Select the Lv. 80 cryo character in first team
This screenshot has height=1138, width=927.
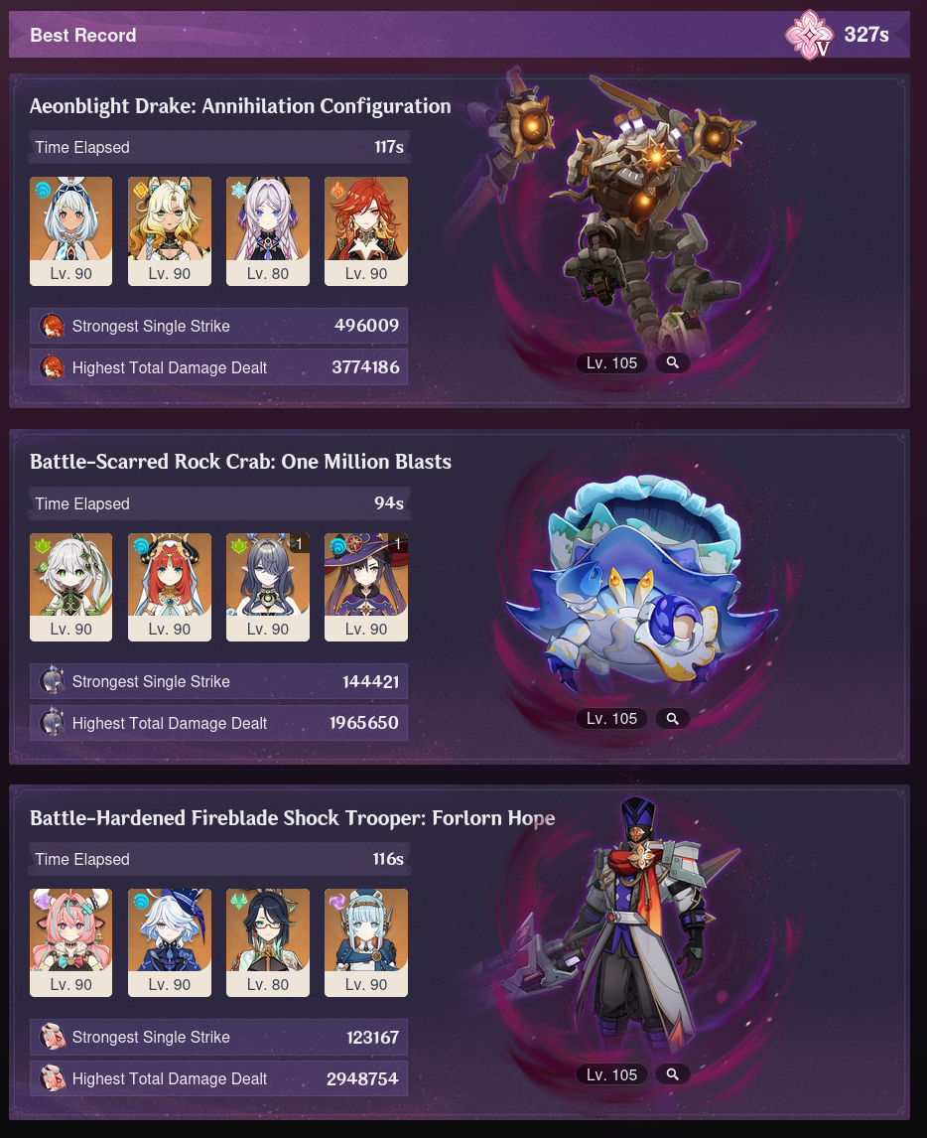tap(268, 230)
